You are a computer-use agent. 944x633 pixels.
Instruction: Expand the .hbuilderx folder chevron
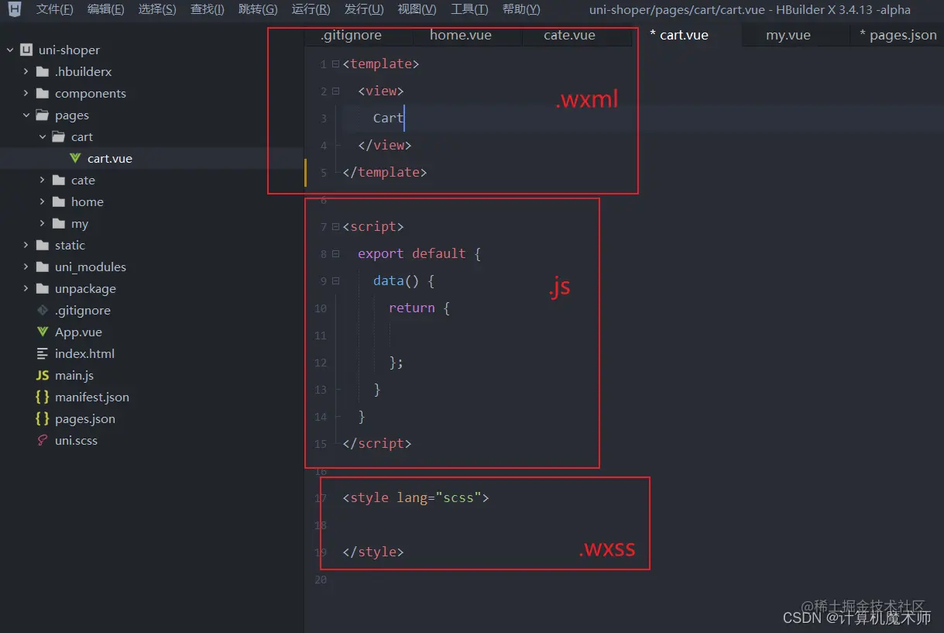pyautogui.click(x=26, y=72)
